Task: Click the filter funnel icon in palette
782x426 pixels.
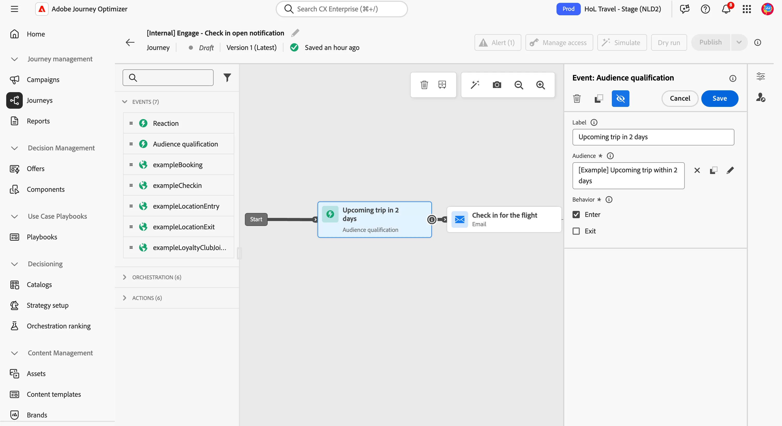Action: click(227, 78)
